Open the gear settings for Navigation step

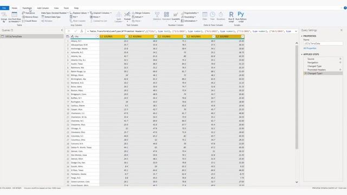[340, 63]
